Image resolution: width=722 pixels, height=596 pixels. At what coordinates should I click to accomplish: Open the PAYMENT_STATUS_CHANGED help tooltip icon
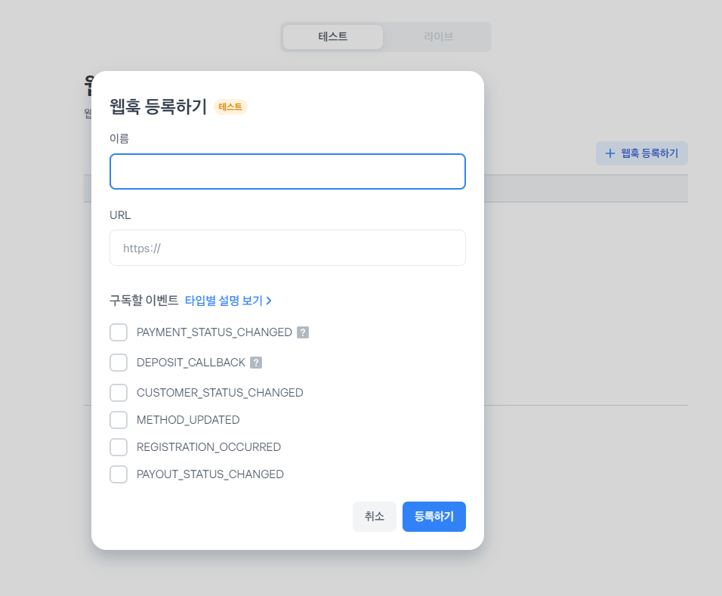[302, 332]
